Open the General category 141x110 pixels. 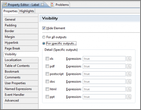pyautogui.click(x=21, y=19)
